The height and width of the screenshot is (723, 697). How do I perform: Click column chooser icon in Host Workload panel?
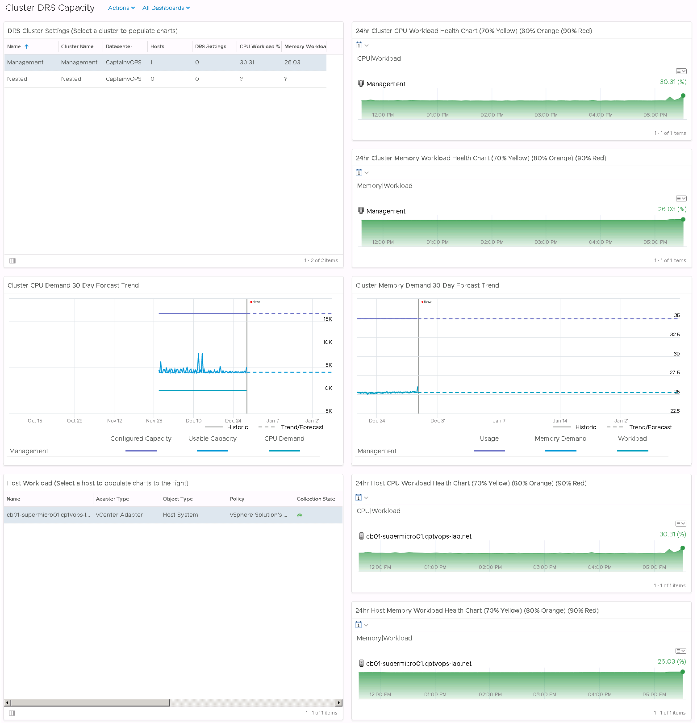[13, 713]
